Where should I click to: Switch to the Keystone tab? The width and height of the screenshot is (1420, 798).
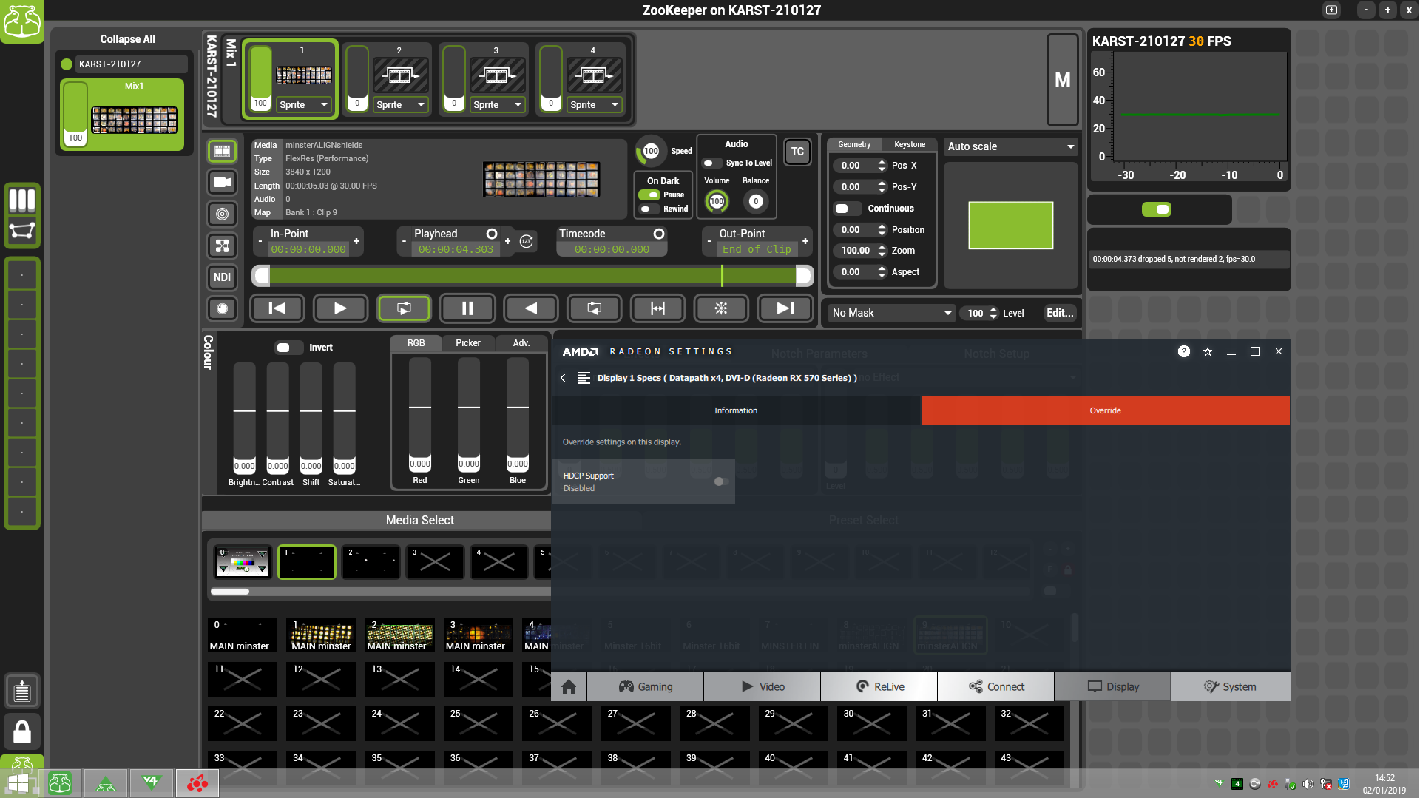[910, 144]
